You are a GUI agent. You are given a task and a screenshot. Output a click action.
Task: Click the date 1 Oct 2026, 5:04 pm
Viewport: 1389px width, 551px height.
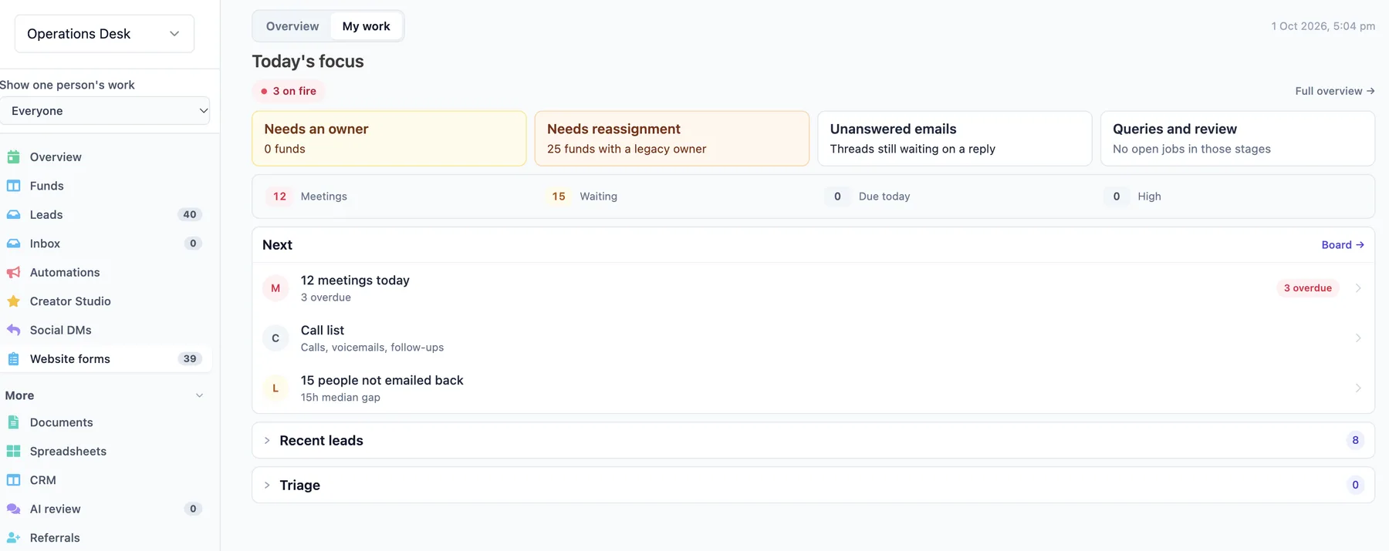1323,26
